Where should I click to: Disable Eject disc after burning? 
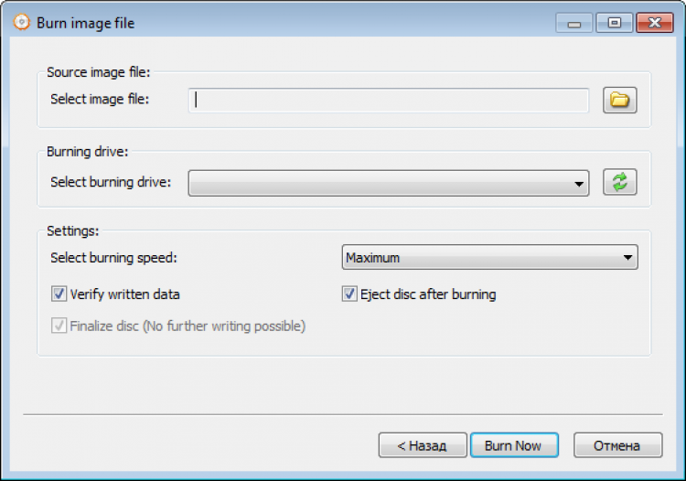pyautogui.click(x=349, y=294)
